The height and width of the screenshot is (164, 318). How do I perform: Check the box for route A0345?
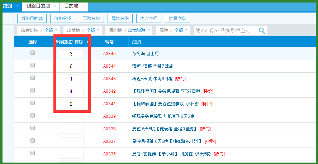tap(33, 53)
